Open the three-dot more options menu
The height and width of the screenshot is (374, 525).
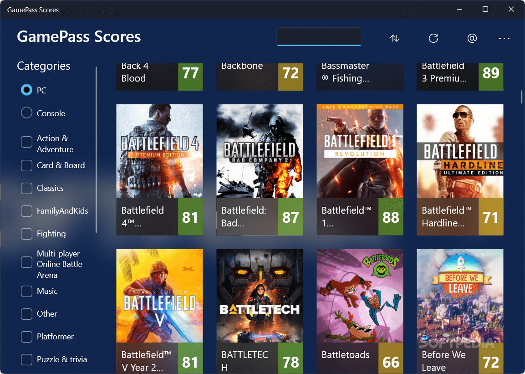(504, 39)
